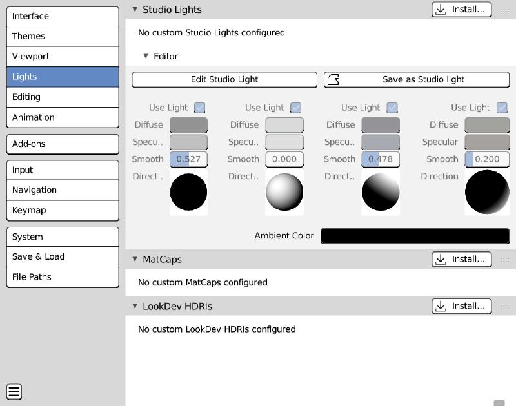Open the Keymap preferences section
Image resolution: width=516 pixels, height=406 pixels.
pyautogui.click(x=63, y=210)
